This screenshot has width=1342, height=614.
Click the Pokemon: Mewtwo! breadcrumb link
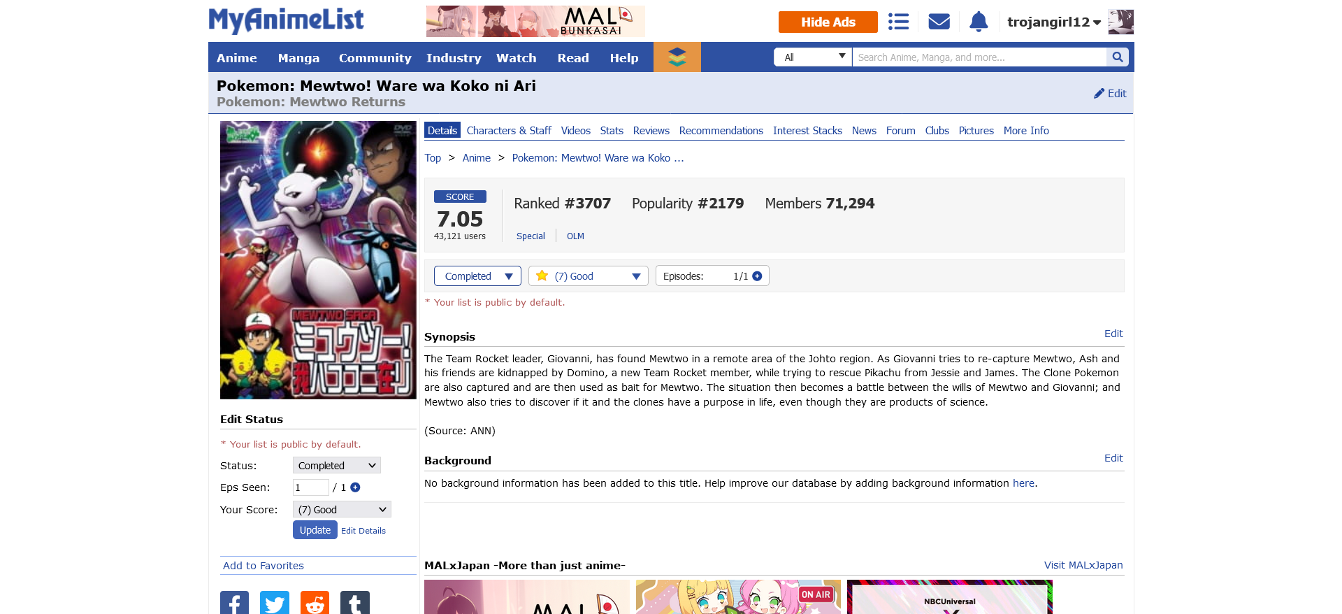click(x=598, y=158)
